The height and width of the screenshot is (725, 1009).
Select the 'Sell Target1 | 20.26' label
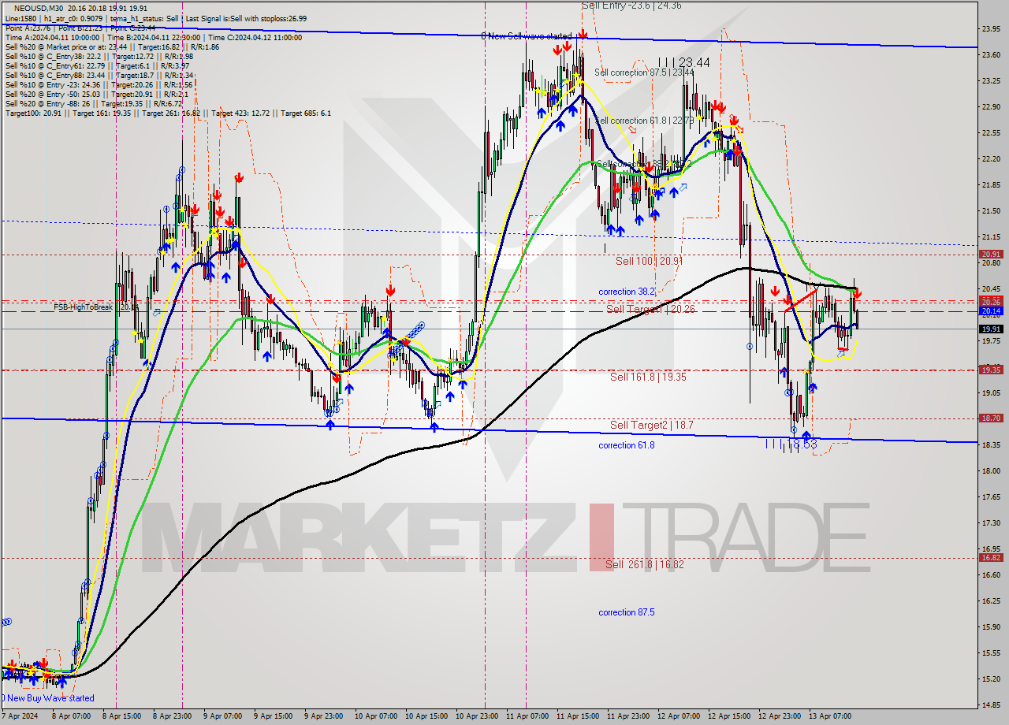pyautogui.click(x=650, y=309)
